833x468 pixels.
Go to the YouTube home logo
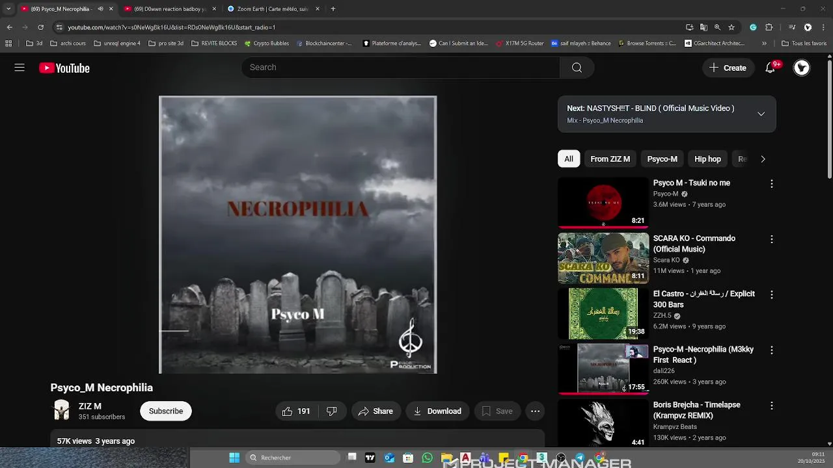pos(64,68)
